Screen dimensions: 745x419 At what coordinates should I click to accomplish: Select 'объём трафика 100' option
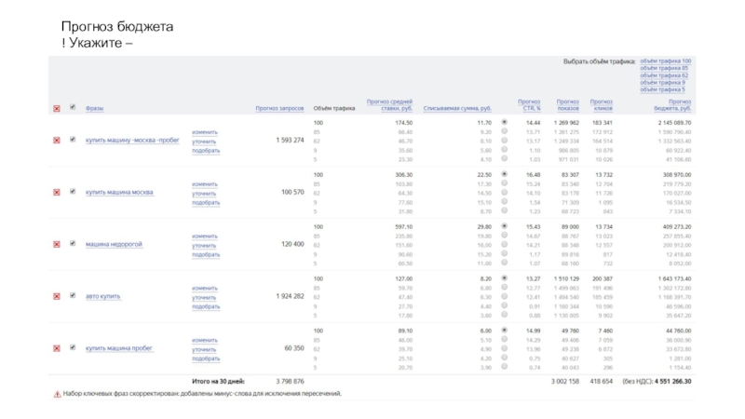(665, 61)
